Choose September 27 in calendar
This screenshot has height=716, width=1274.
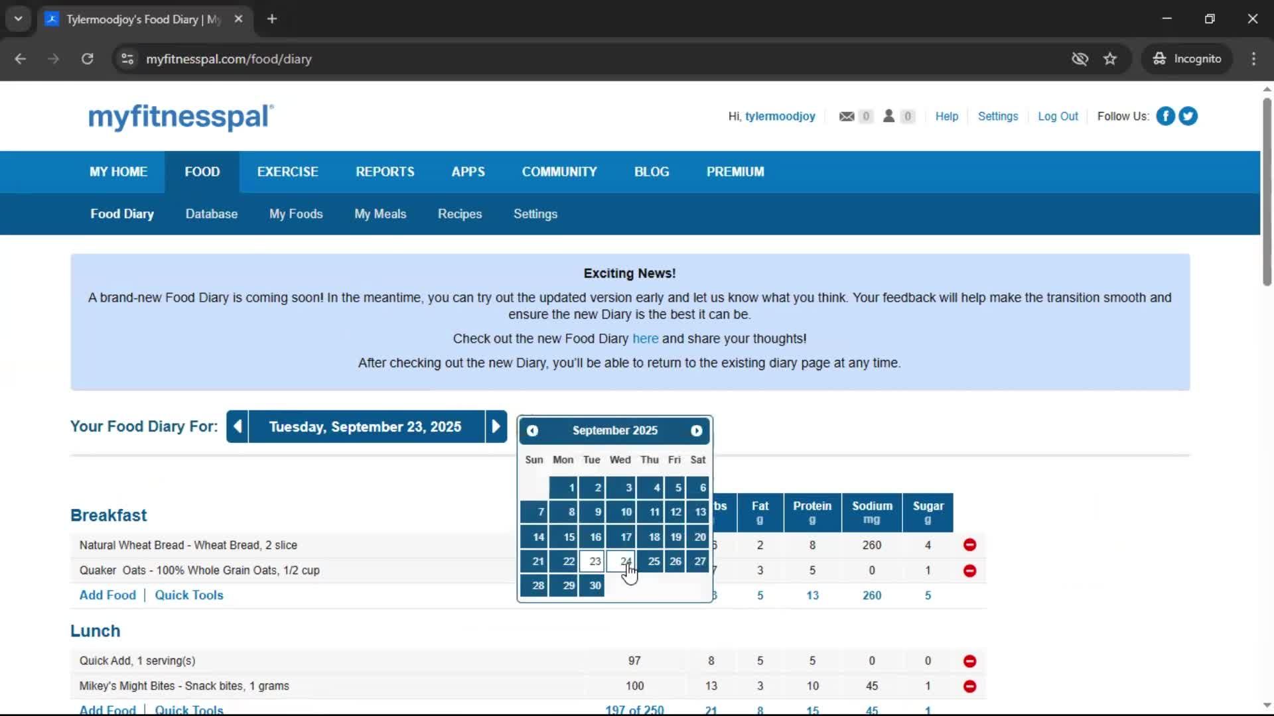point(697,562)
